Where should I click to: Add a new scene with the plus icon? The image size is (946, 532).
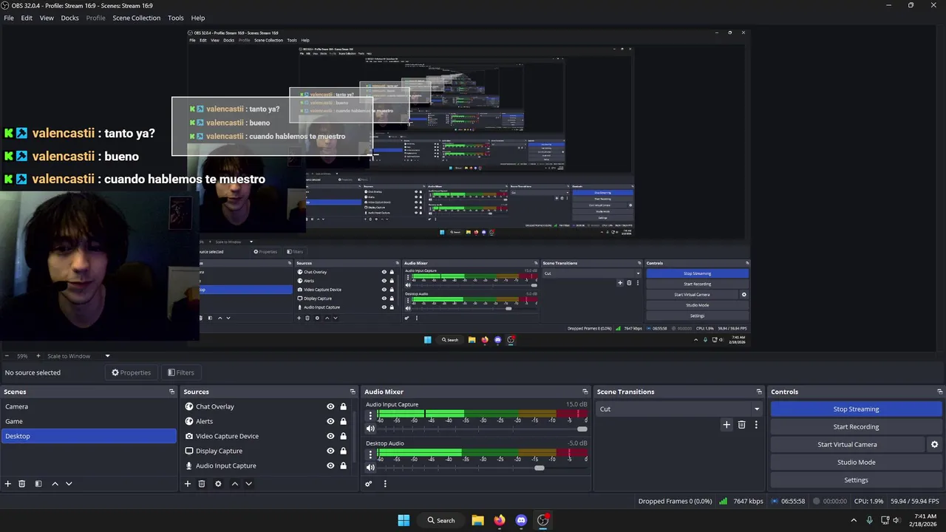[8, 484]
